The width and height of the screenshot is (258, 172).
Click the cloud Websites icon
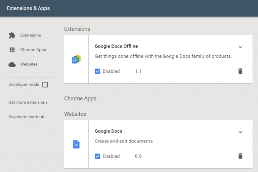coord(12,64)
